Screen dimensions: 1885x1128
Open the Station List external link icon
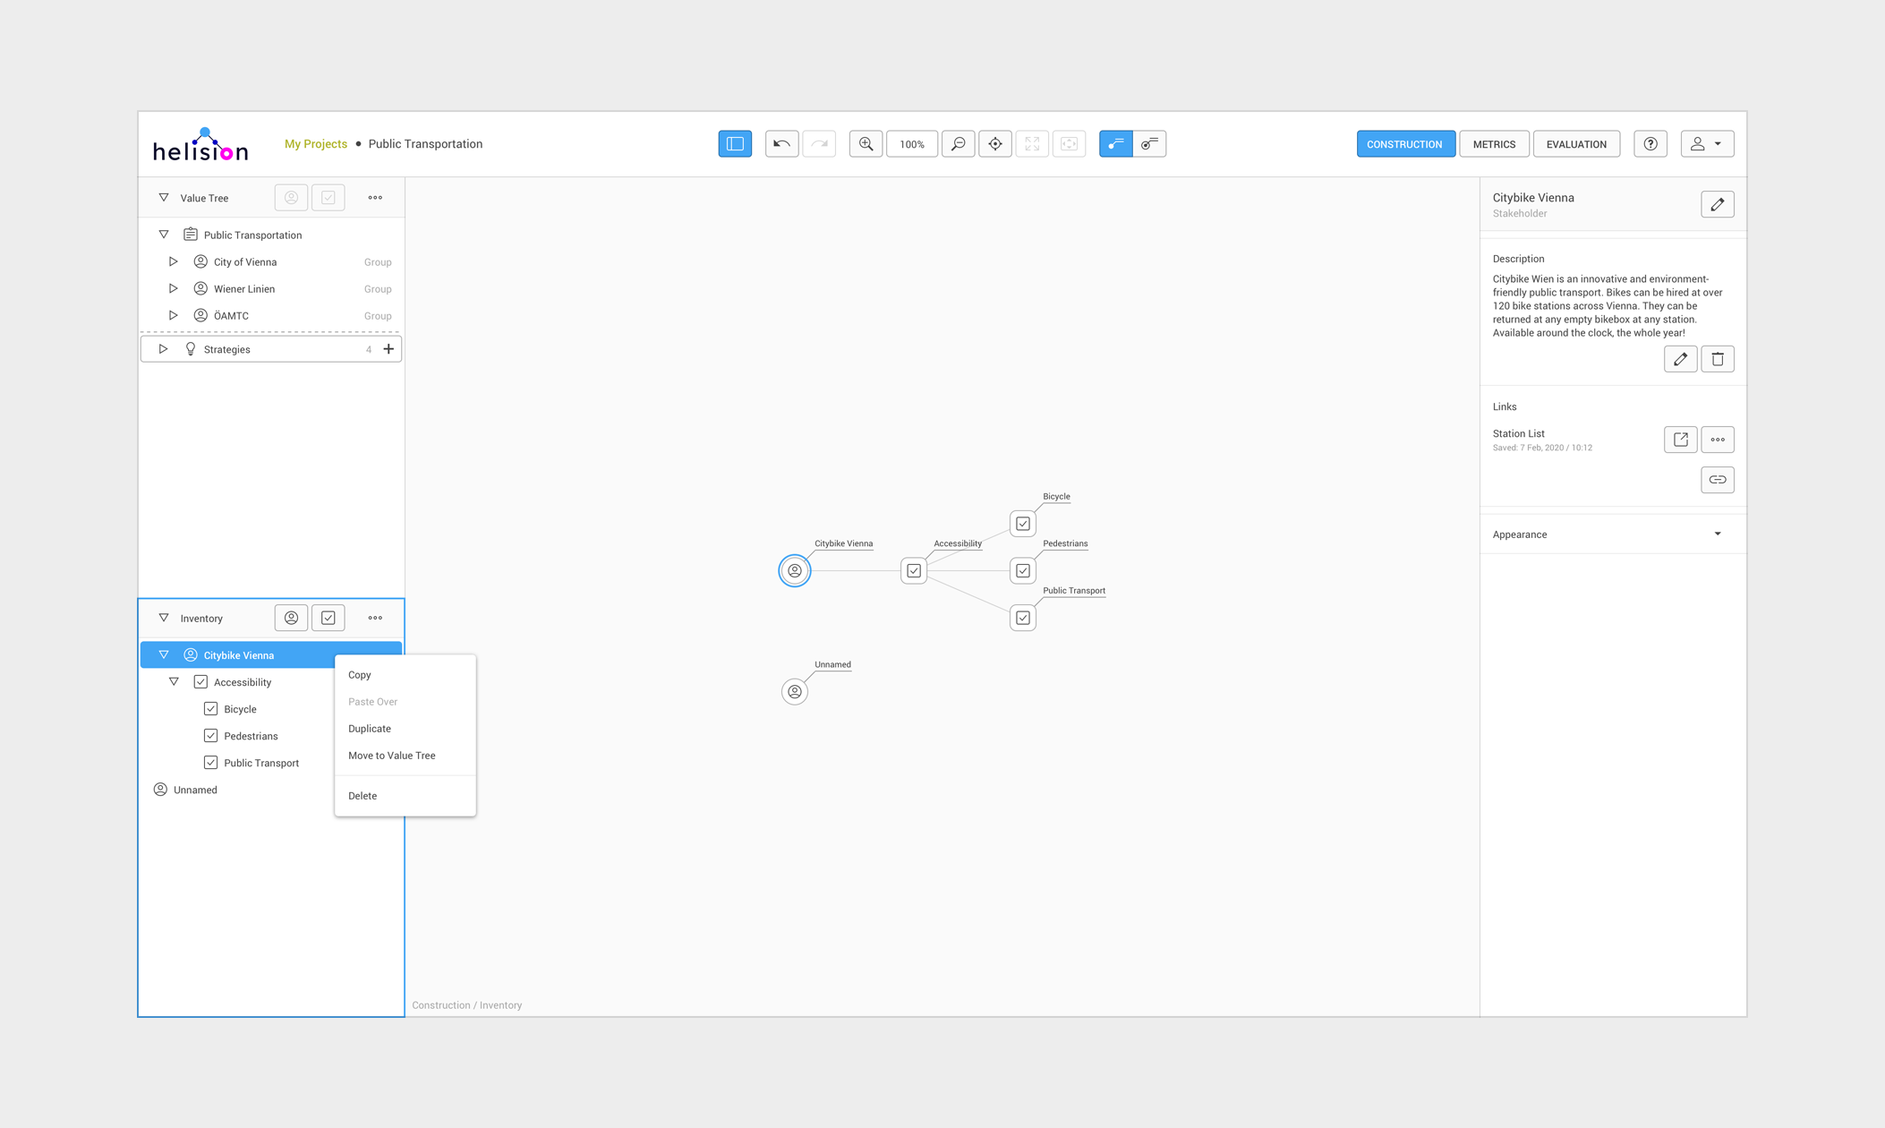click(1680, 440)
